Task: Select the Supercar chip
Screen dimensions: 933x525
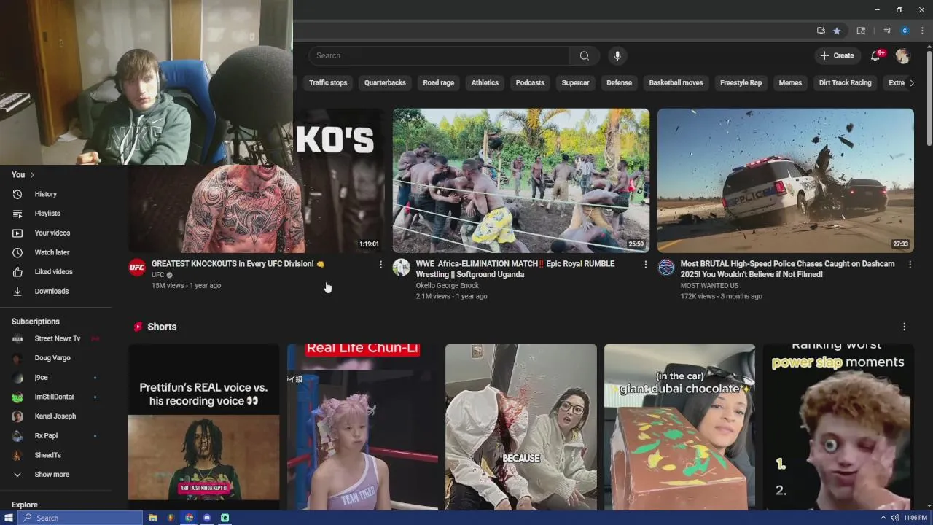Action: coord(575,83)
